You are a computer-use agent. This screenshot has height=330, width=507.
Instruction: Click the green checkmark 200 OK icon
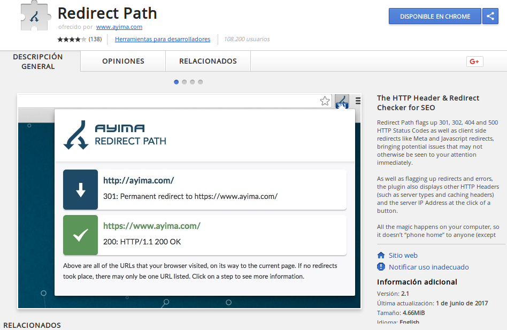[81, 235]
